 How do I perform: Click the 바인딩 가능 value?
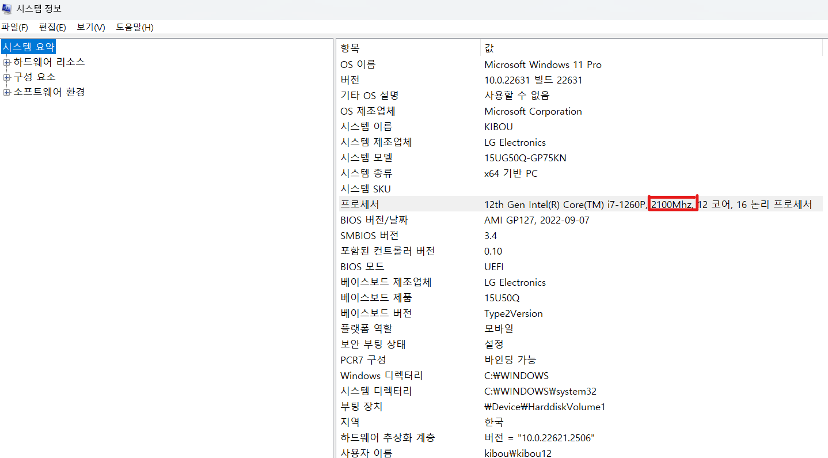tap(510, 359)
